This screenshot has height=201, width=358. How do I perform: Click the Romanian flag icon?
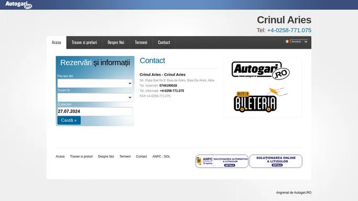pos(287,41)
